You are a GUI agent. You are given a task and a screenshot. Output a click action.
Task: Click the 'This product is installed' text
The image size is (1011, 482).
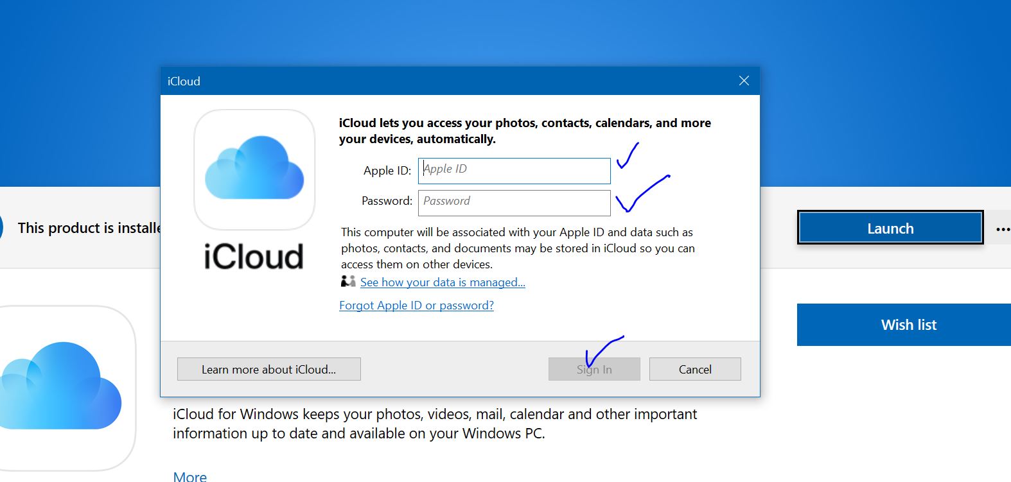coord(89,228)
